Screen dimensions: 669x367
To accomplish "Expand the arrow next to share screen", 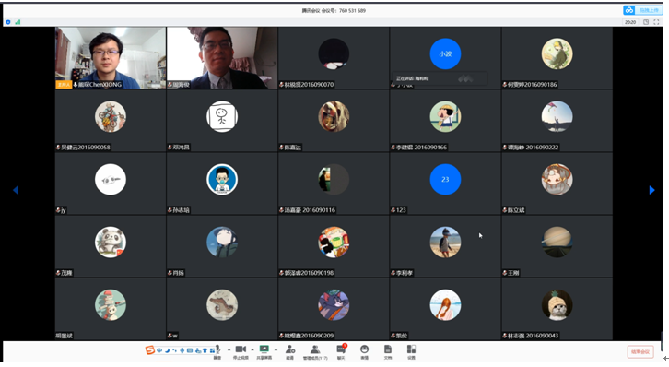I will tap(276, 349).
